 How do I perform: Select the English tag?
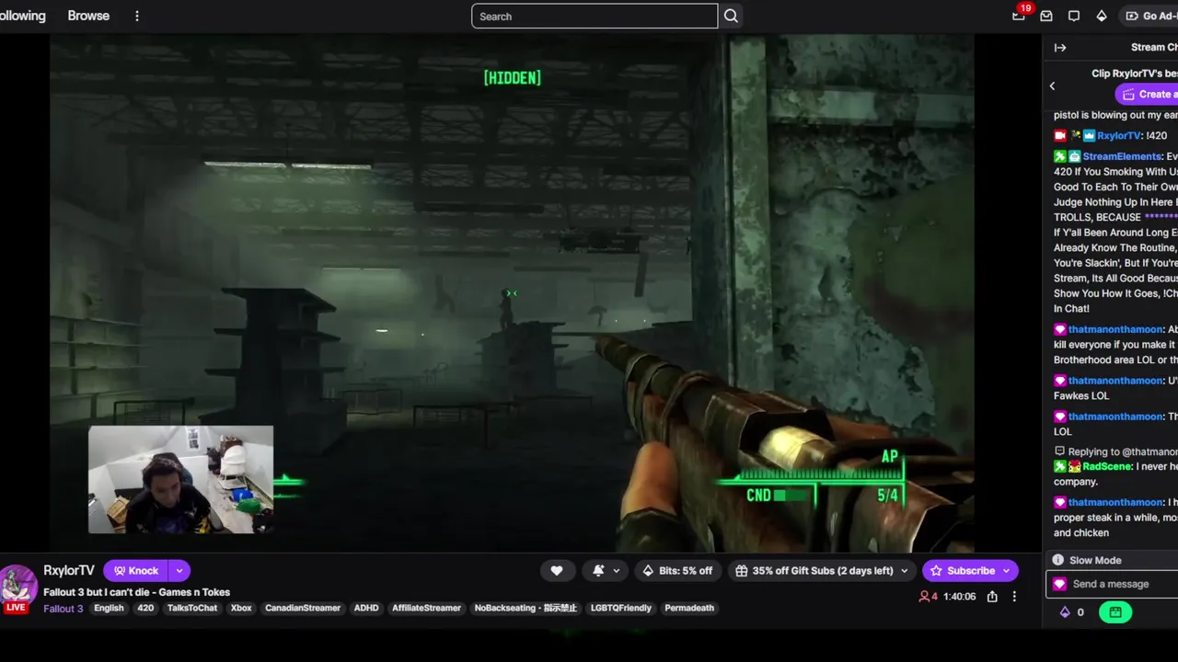pyautogui.click(x=109, y=609)
